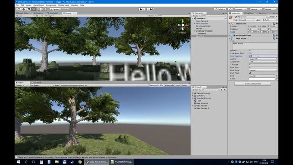This screenshot has height=165, width=293.
Task: Open the Shaded draw mode dropdown
Action: point(25,16)
